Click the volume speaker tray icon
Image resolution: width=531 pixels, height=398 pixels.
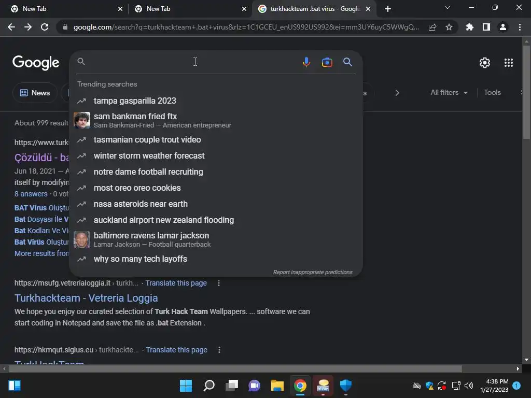(x=469, y=386)
